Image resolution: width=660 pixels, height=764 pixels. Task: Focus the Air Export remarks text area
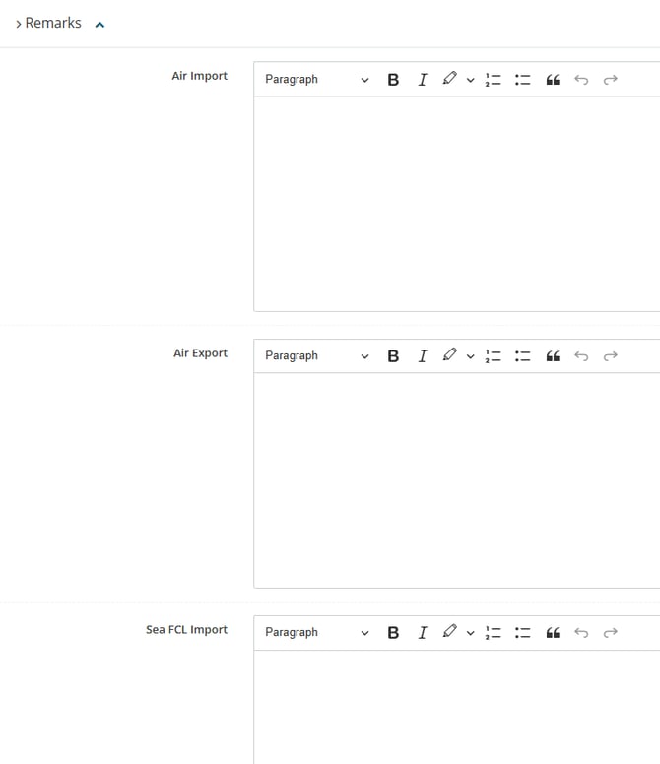pos(456,480)
